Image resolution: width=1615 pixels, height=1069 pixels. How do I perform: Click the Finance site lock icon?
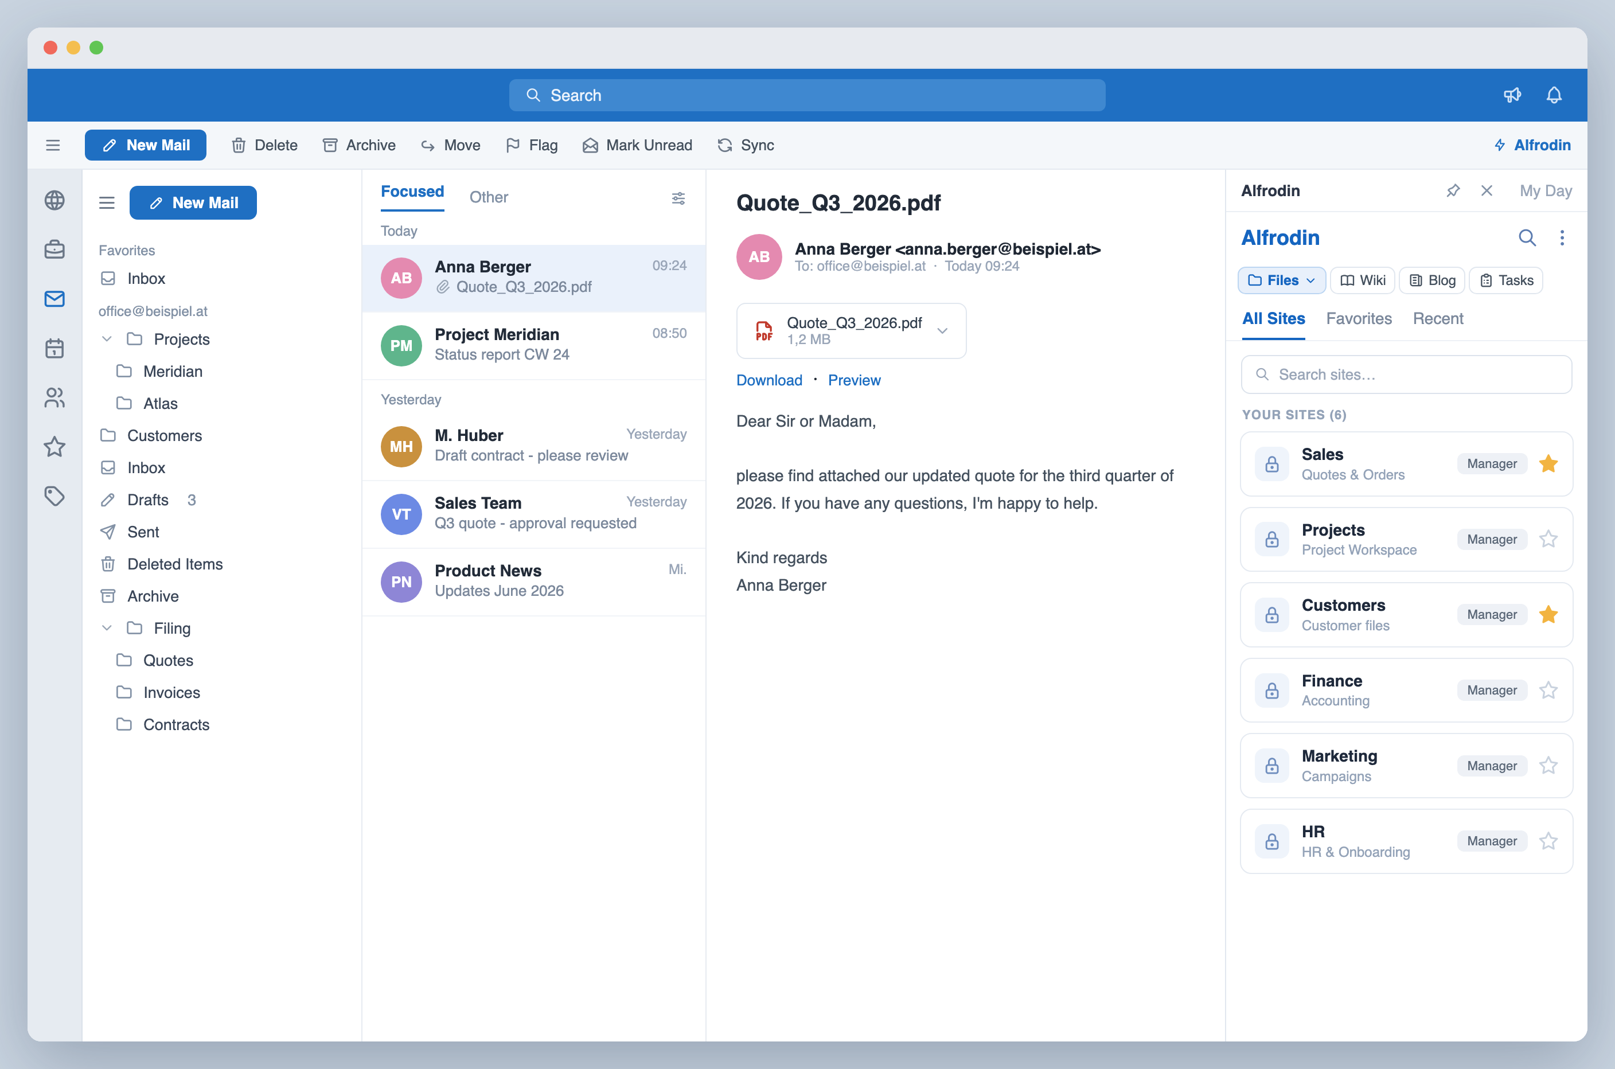tap(1272, 690)
